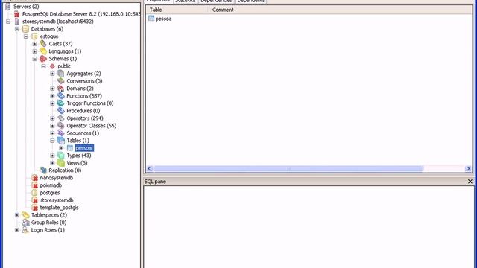Click the public schema diamond icon
This screenshot has height=268, width=477.
pyautogui.click(x=52, y=66)
